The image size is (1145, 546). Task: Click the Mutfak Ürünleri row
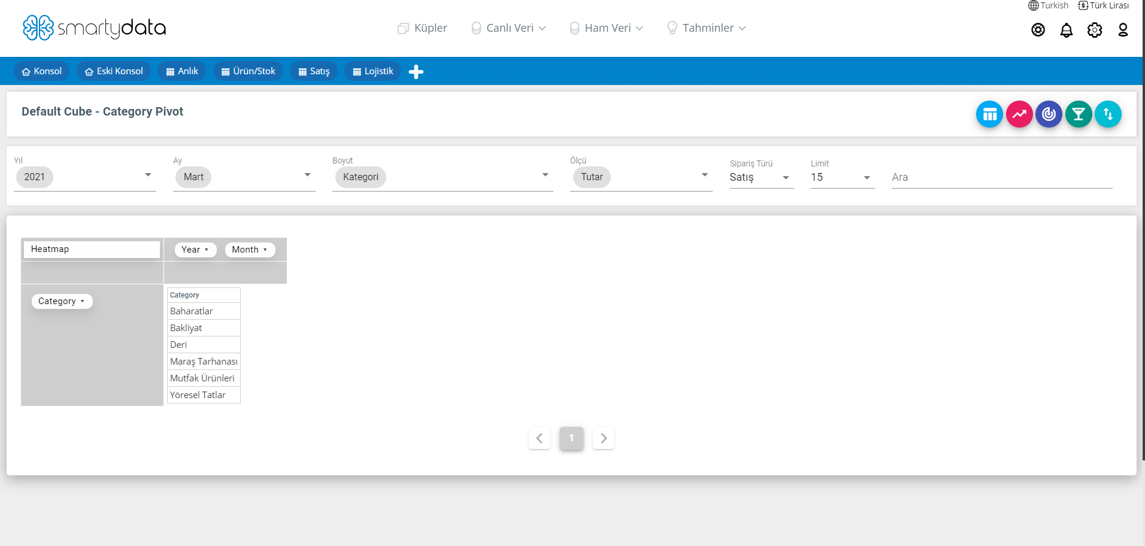pos(204,378)
